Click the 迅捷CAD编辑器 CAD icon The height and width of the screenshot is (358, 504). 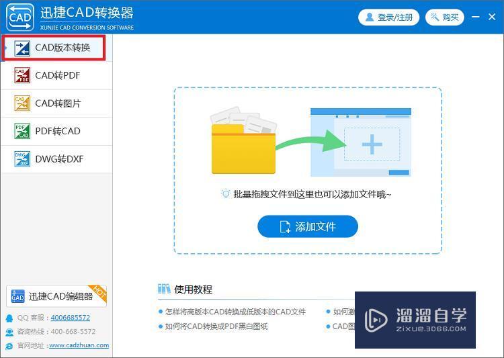tap(17, 296)
